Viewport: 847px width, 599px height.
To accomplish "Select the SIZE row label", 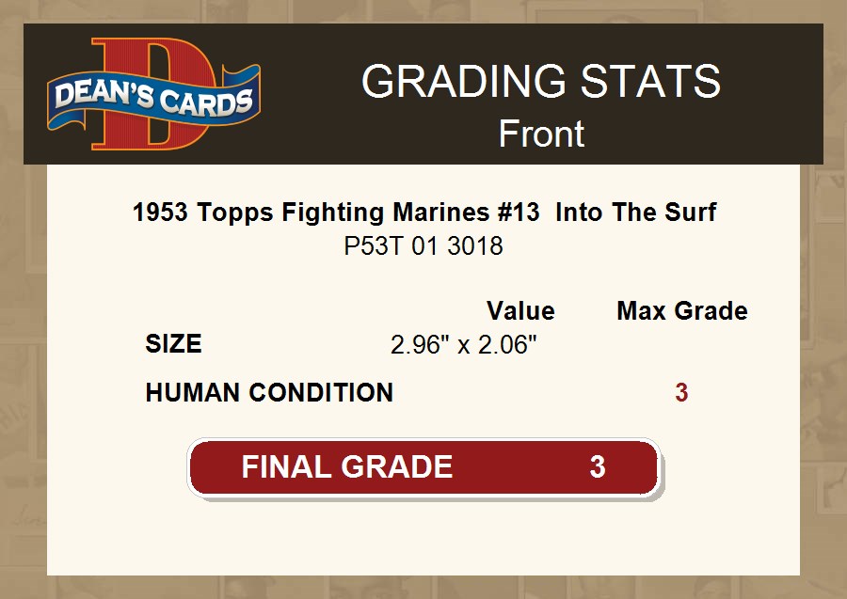I will coord(173,344).
